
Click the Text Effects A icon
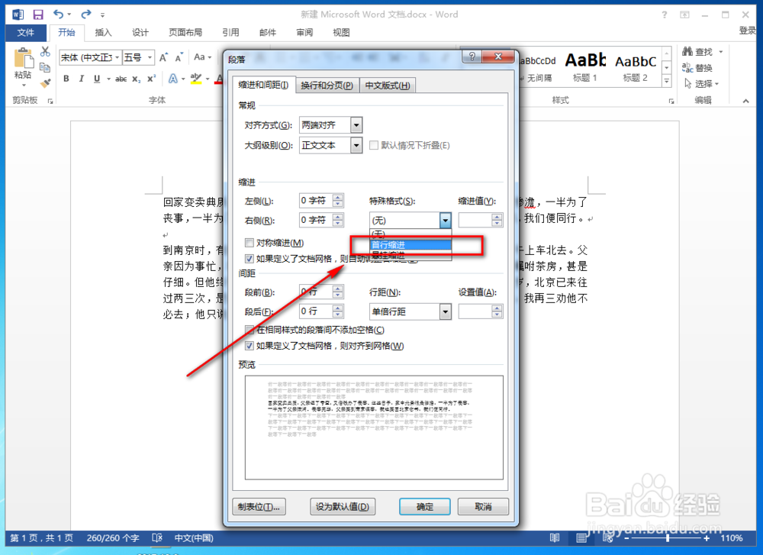point(172,79)
